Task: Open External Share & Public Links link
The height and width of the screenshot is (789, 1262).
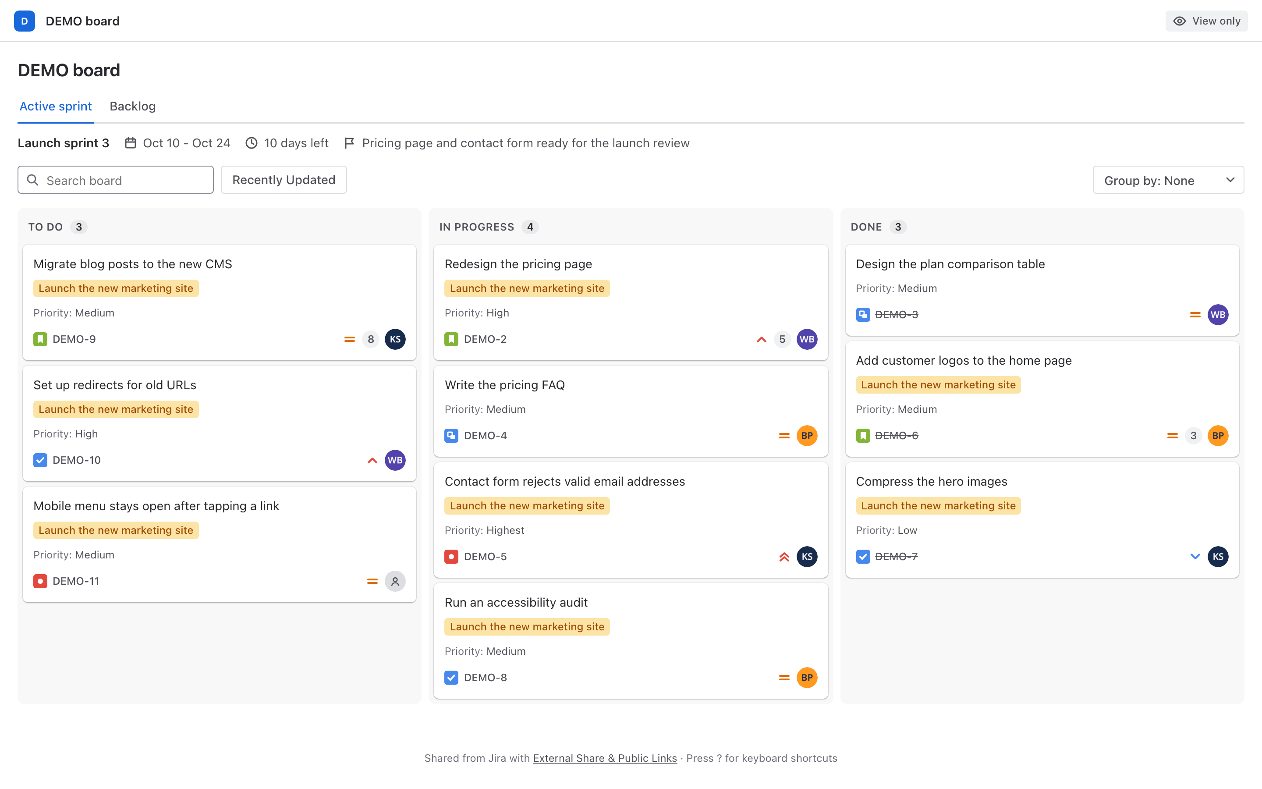Action: pos(605,758)
